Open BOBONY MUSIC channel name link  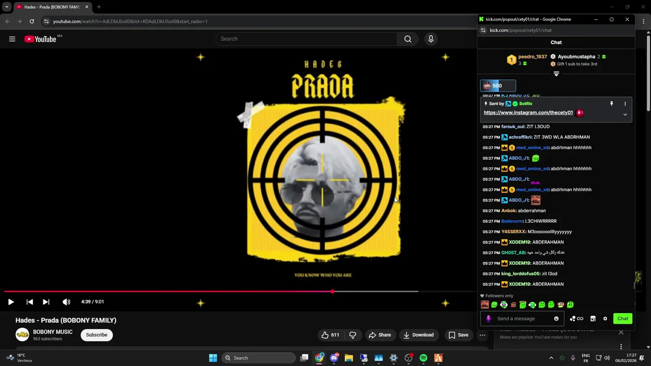click(53, 332)
